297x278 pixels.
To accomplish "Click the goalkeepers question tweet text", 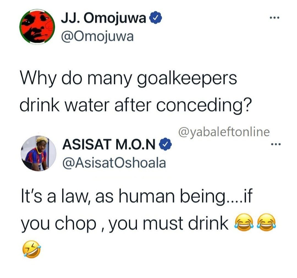I will (x=136, y=92).
